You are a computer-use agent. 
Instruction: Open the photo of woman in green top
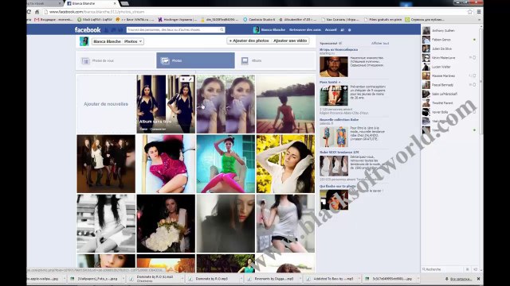(226, 164)
